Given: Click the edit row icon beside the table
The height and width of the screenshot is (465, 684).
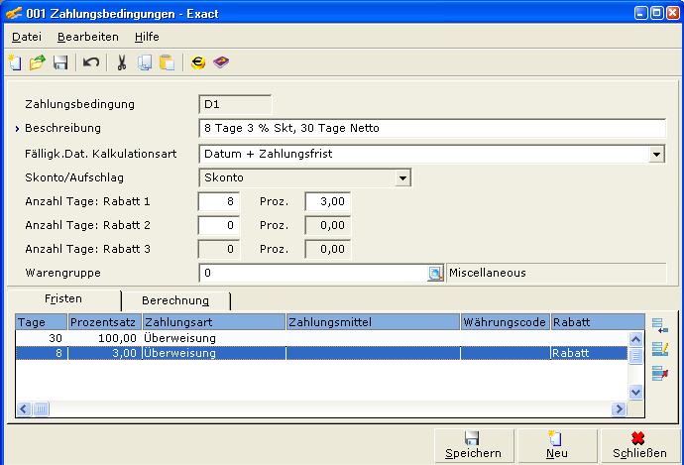Looking at the screenshot, I should pos(660,349).
